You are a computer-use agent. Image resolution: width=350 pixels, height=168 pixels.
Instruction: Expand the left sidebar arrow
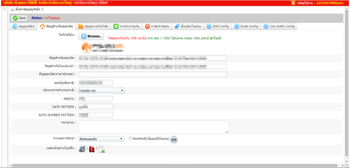point(4,9)
